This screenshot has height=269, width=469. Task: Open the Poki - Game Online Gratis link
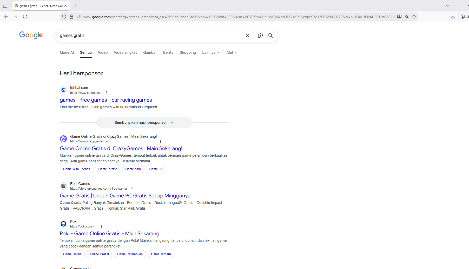[110, 233]
